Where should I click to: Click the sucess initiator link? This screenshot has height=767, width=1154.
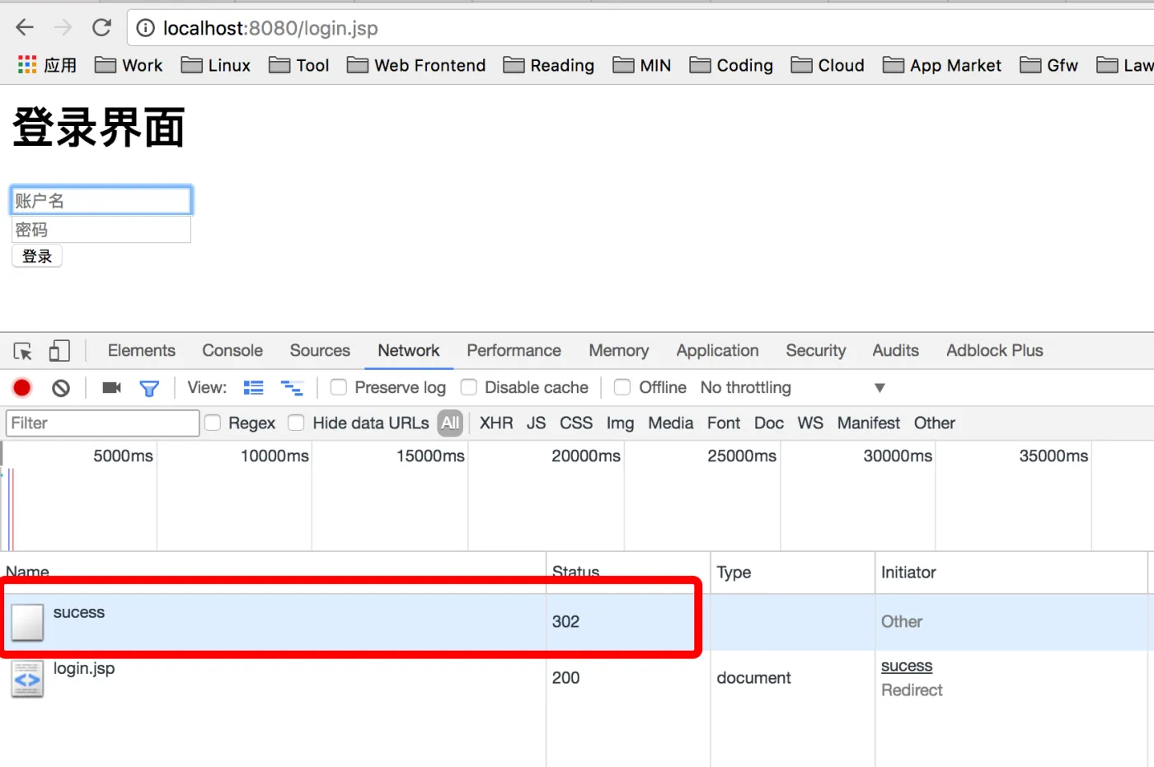coord(907,666)
